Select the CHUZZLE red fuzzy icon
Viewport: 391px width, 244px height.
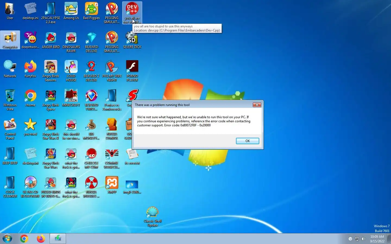pos(92,158)
